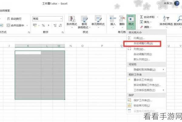Click 合并后居中 merge and center
This screenshot has height=122, width=182.
click(15, 25)
